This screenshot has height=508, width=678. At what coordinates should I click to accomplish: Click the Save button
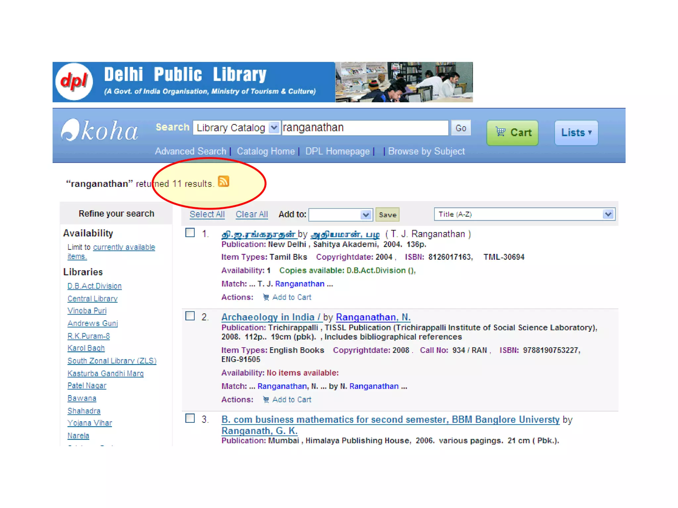click(387, 215)
